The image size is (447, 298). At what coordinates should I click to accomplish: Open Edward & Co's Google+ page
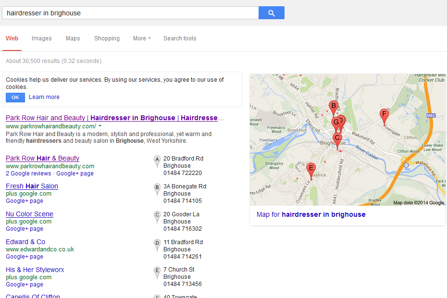coord(25,257)
